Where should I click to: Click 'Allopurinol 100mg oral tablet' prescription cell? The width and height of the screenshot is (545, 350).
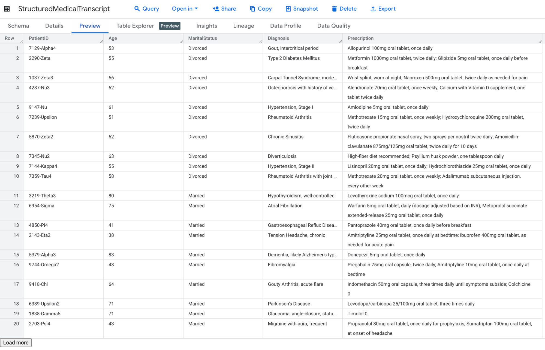point(442,48)
